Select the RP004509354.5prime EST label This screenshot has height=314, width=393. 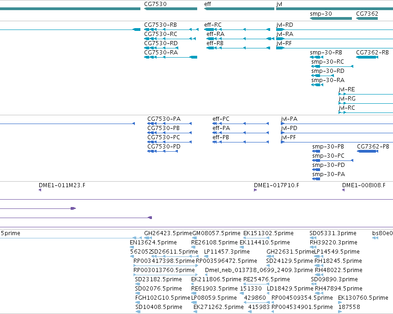[x=302, y=298]
